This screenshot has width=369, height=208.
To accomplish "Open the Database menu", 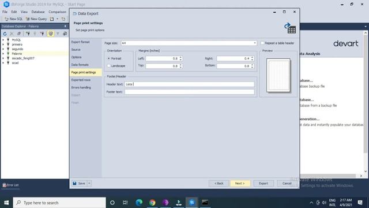I will tap(38, 12).
